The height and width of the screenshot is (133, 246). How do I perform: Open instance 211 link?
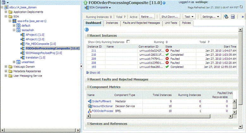(x=94, y=51)
